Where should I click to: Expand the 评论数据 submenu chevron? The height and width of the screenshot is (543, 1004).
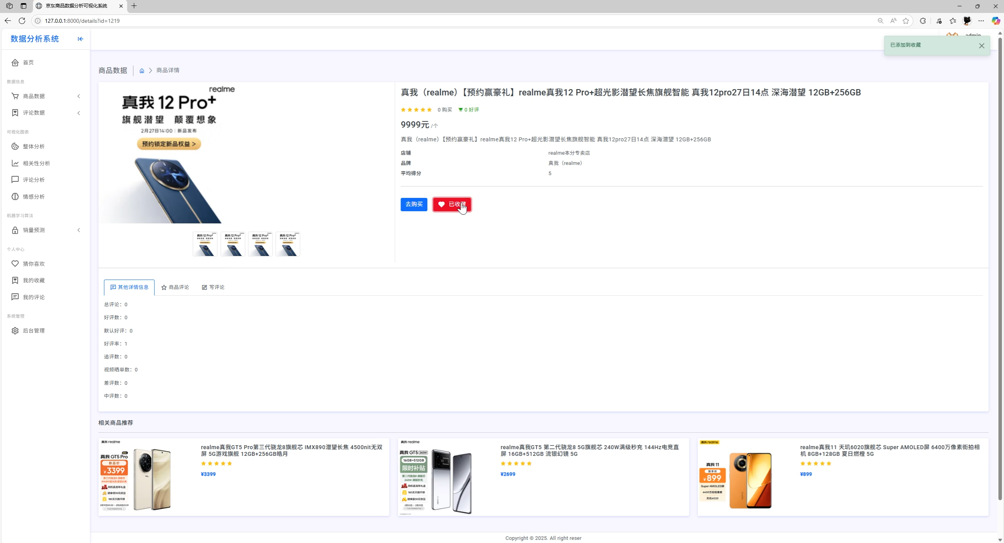pos(79,113)
